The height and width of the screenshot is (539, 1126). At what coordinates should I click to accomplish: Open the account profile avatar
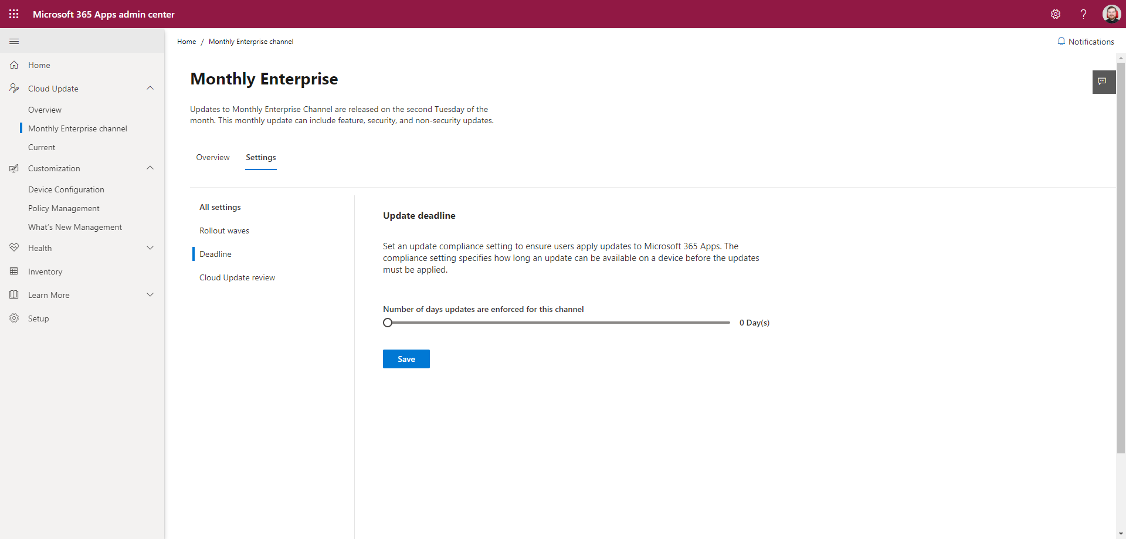1113,13
